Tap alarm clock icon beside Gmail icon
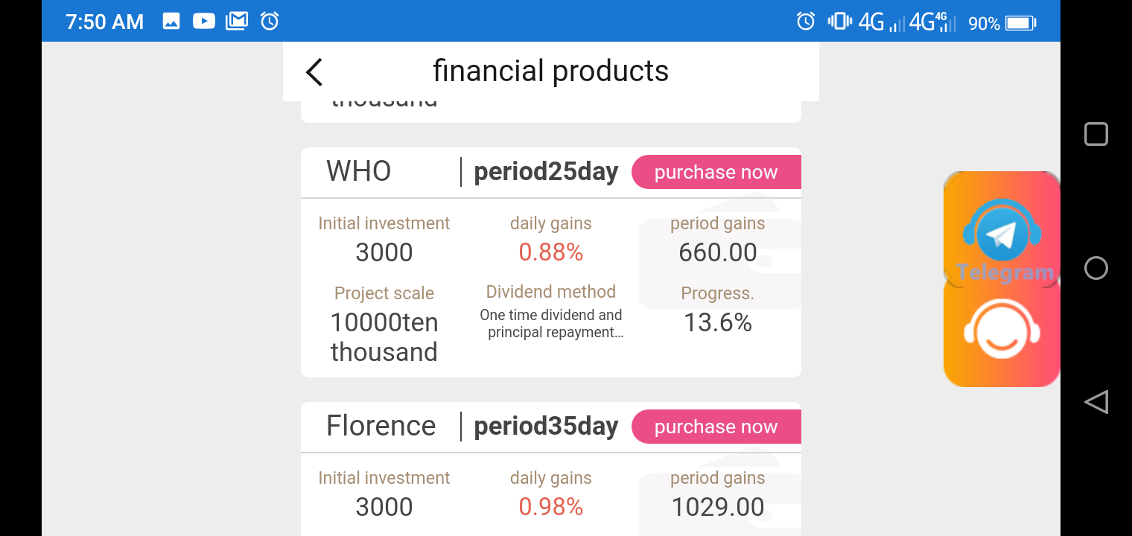1132x536 pixels. [x=270, y=22]
